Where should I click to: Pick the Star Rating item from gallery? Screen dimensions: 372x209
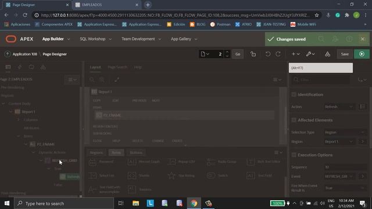[x=181, y=175]
